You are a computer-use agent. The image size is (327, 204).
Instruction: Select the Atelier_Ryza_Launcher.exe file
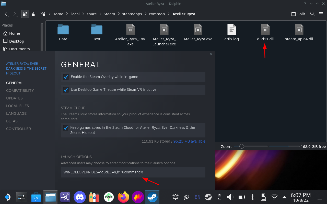(x=164, y=35)
